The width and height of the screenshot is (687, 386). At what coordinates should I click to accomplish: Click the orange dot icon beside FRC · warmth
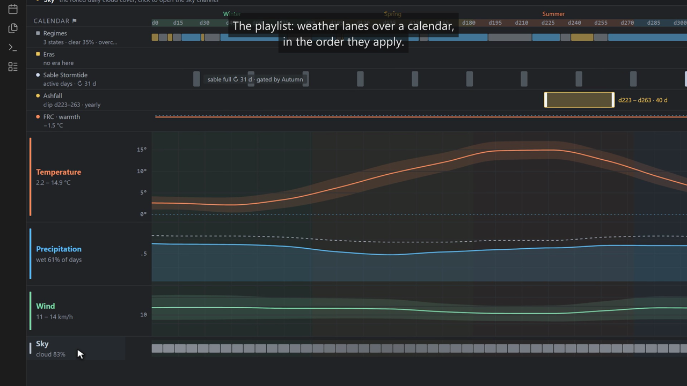pyautogui.click(x=38, y=117)
